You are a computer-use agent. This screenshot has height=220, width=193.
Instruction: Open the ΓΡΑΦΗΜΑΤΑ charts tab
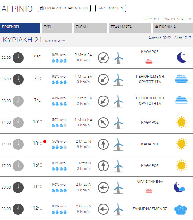[x=130, y=28]
